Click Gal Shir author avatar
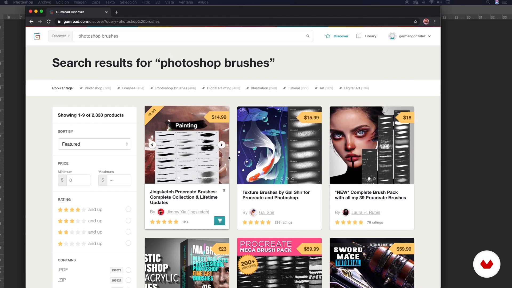The height and width of the screenshot is (288, 512). pos(253,212)
